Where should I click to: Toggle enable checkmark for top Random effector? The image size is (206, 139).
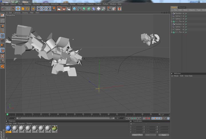point(186,13)
